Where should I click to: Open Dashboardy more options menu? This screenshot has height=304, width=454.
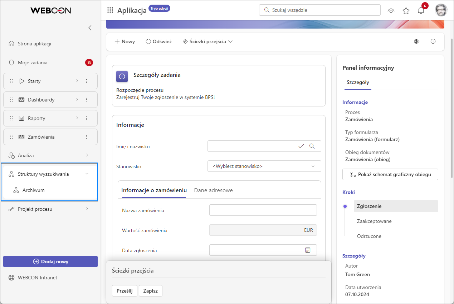coord(87,100)
